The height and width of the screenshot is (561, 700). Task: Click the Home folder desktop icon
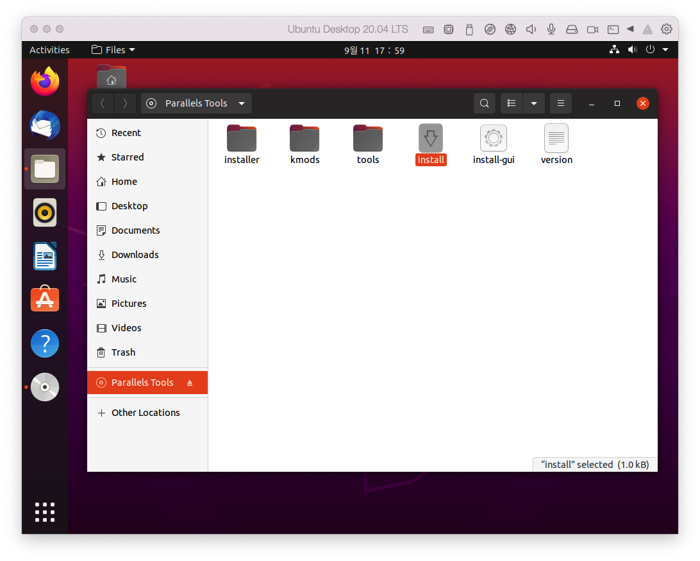click(112, 77)
